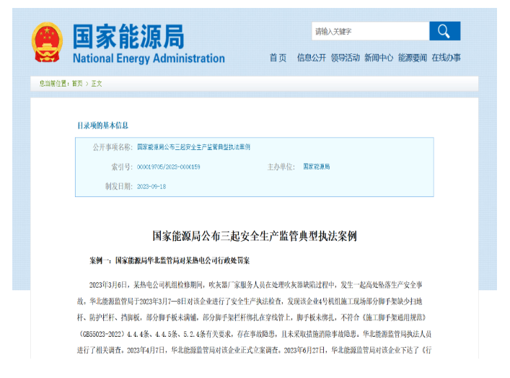The image size is (510, 378).
Task: Click the magnifying glass search button
Action: (444, 31)
